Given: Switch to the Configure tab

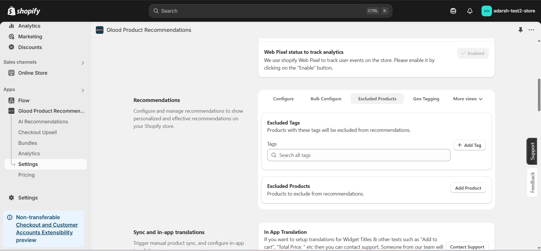Looking at the screenshot, I should pos(283,99).
